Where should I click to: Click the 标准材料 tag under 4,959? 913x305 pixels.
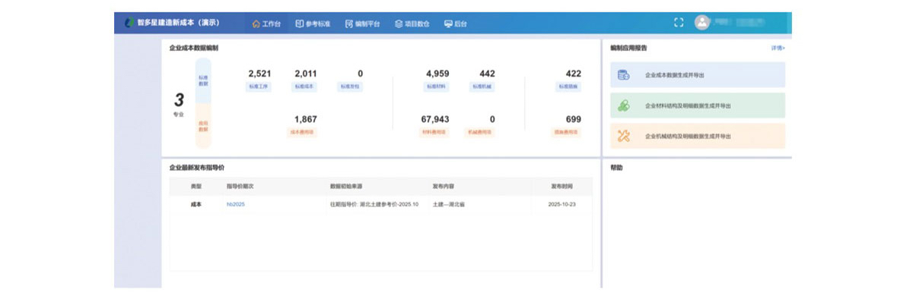(x=437, y=86)
